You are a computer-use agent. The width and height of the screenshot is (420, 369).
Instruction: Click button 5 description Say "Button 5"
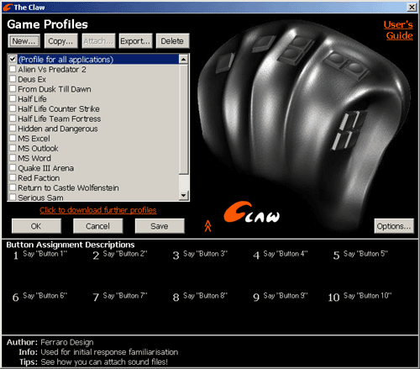pos(365,254)
